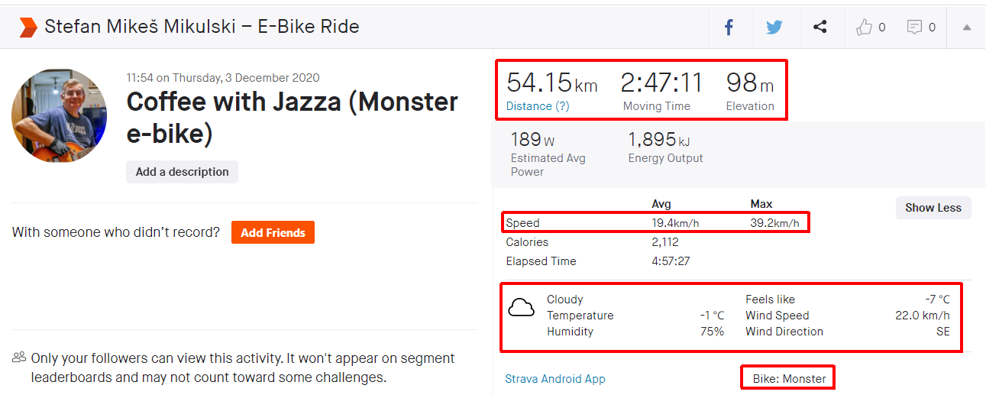Click the followers-only visibility icon
This screenshot has width=986, height=395.
(x=19, y=358)
